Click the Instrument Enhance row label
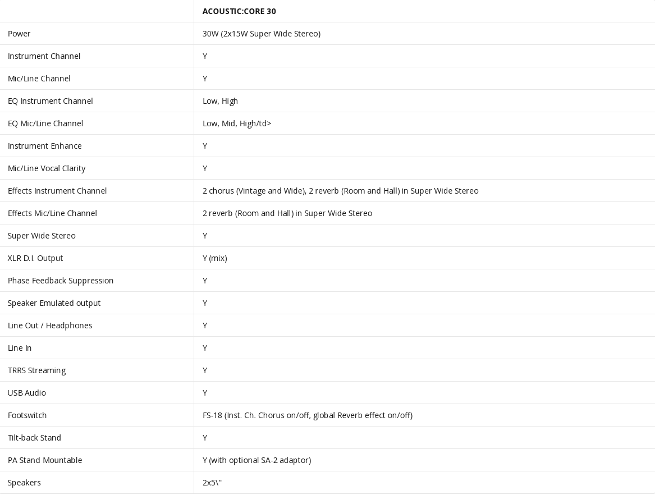The image size is (655, 495). (45, 146)
